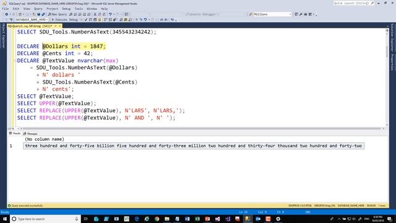The width and height of the screenshot is (396, 223).
Task: Click the Save All icon
Action: 43,14
